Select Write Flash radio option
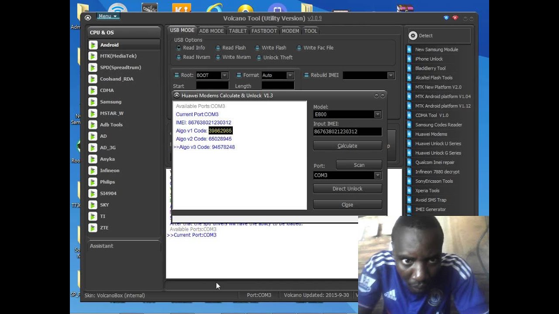Screen dimensions: 559x314 coord(270,48)
